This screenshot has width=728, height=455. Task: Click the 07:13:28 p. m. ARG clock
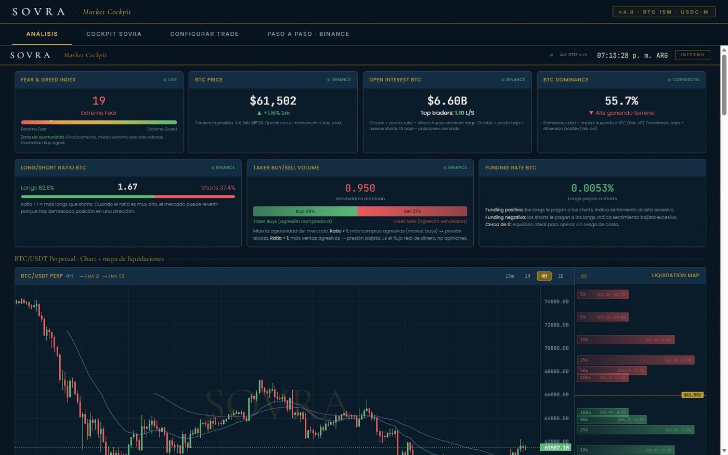click(632, 55)
